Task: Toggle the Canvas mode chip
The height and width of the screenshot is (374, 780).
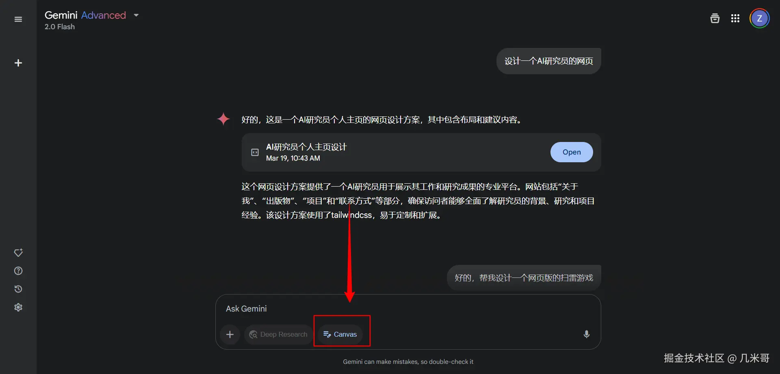Action: (x=340, y=334)
